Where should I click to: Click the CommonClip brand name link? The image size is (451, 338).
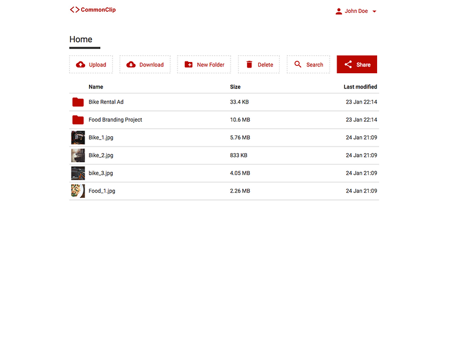point(98,10)
